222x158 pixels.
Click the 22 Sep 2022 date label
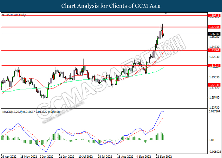164,156
